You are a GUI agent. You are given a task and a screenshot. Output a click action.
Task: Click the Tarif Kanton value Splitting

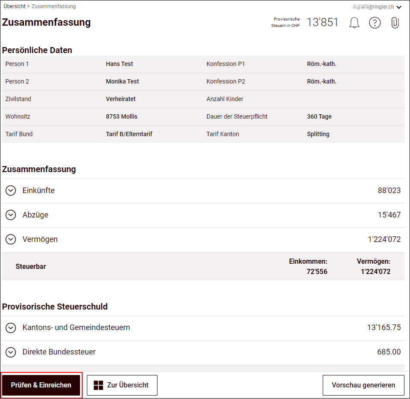point(318,134)
